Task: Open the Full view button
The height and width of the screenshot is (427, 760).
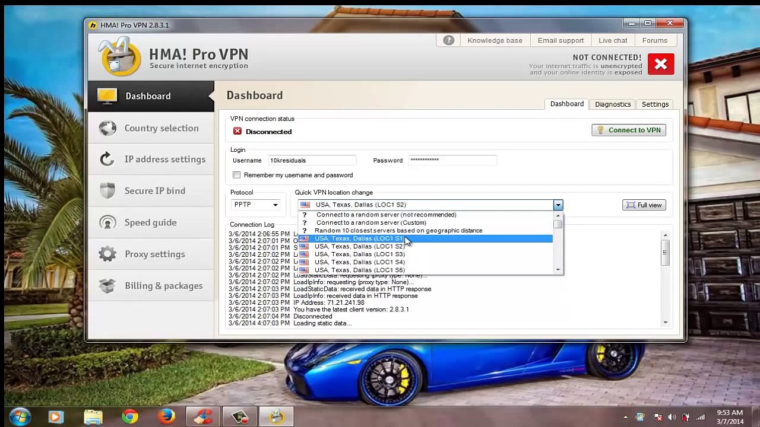Action: pyautogui.click(x=644, y=205)
